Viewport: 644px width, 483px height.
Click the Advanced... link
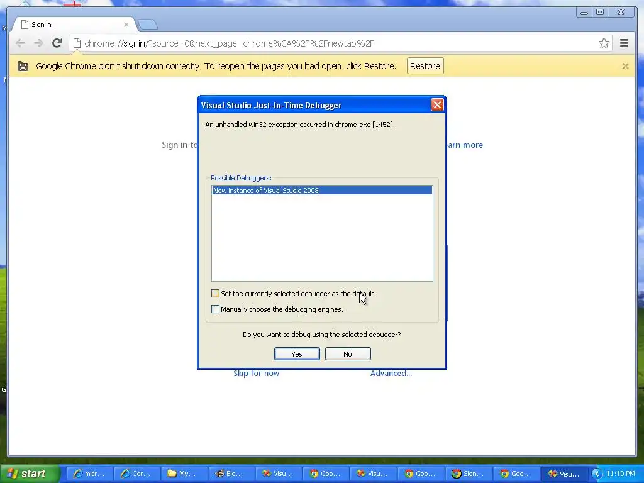click(x=391, y=373)
